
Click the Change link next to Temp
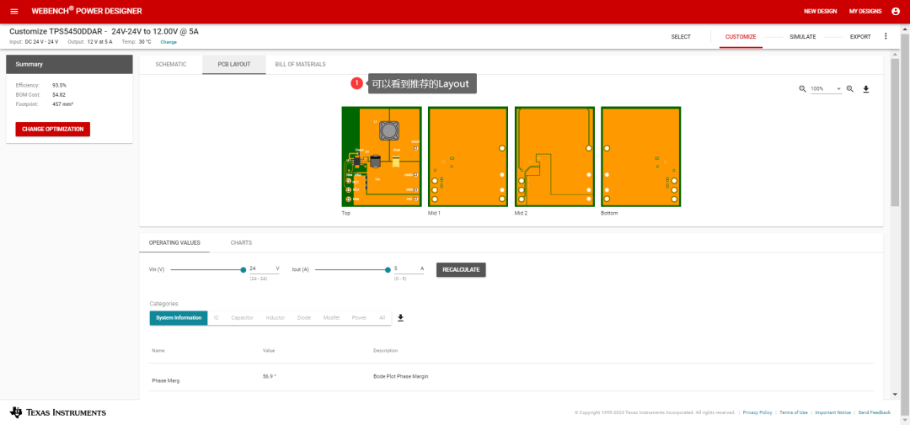tap(169, 42)
